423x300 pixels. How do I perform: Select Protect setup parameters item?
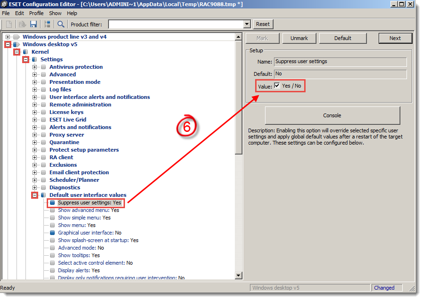click(x=84, y=150)
